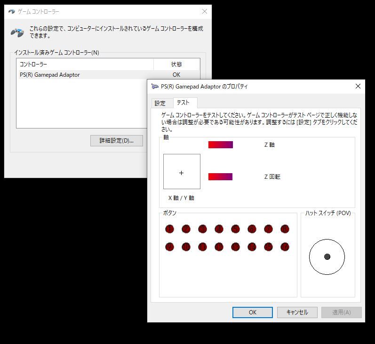This screenshot has height=344, width=375.
Task: Click button indicator 12
Action: click(219, 247)
